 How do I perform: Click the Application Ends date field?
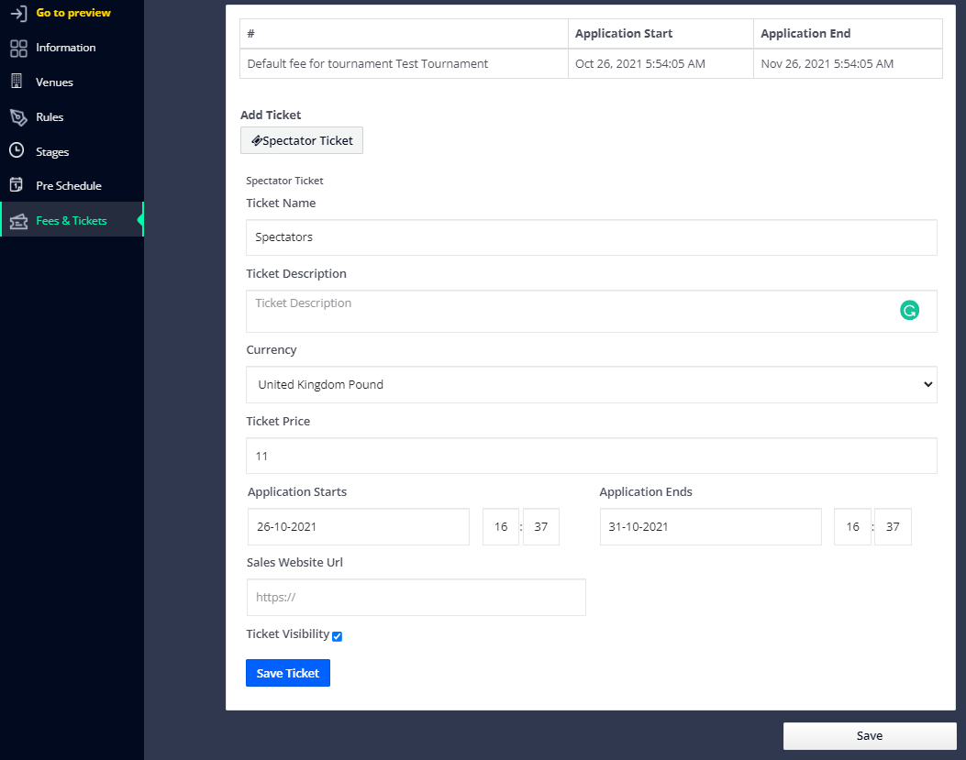710,527
